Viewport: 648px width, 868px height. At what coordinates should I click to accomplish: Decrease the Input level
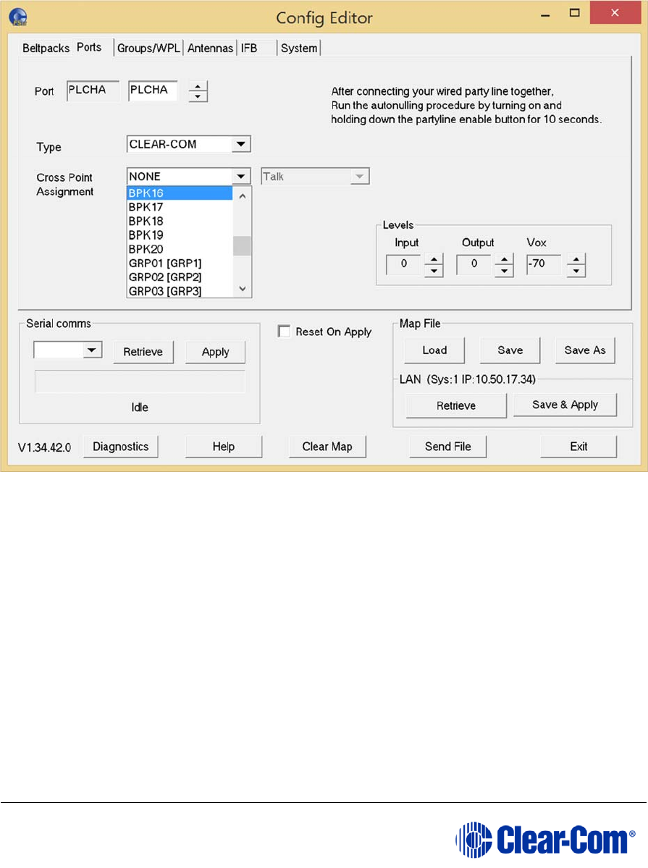coord(434,271)
